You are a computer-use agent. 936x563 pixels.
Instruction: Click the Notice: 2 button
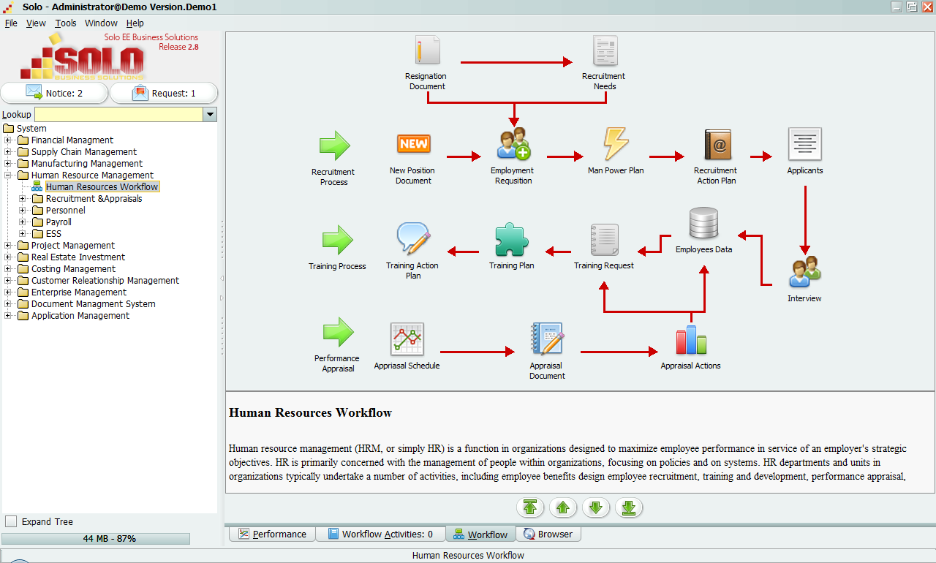[55, 93]
